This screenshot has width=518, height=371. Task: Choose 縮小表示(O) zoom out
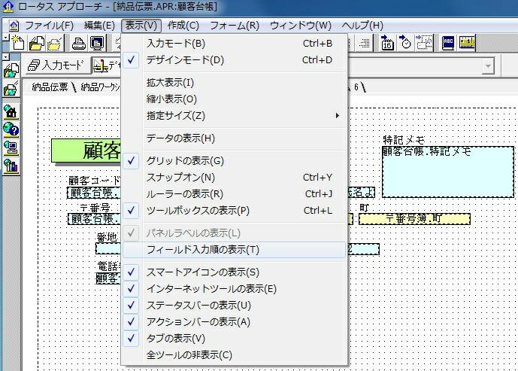point(235,99)
